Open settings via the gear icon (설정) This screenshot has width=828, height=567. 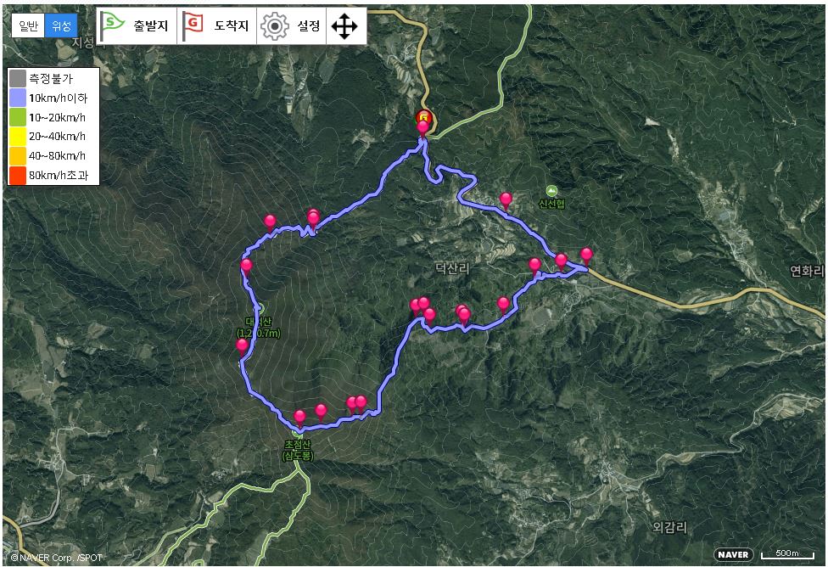[x=275, y=26]
